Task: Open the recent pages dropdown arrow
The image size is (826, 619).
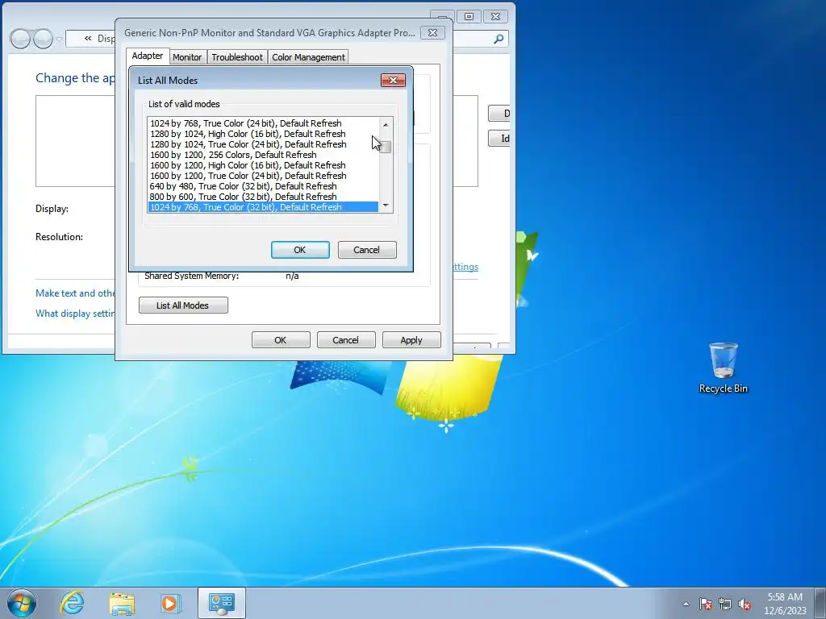Action: [x=59, y=39]
